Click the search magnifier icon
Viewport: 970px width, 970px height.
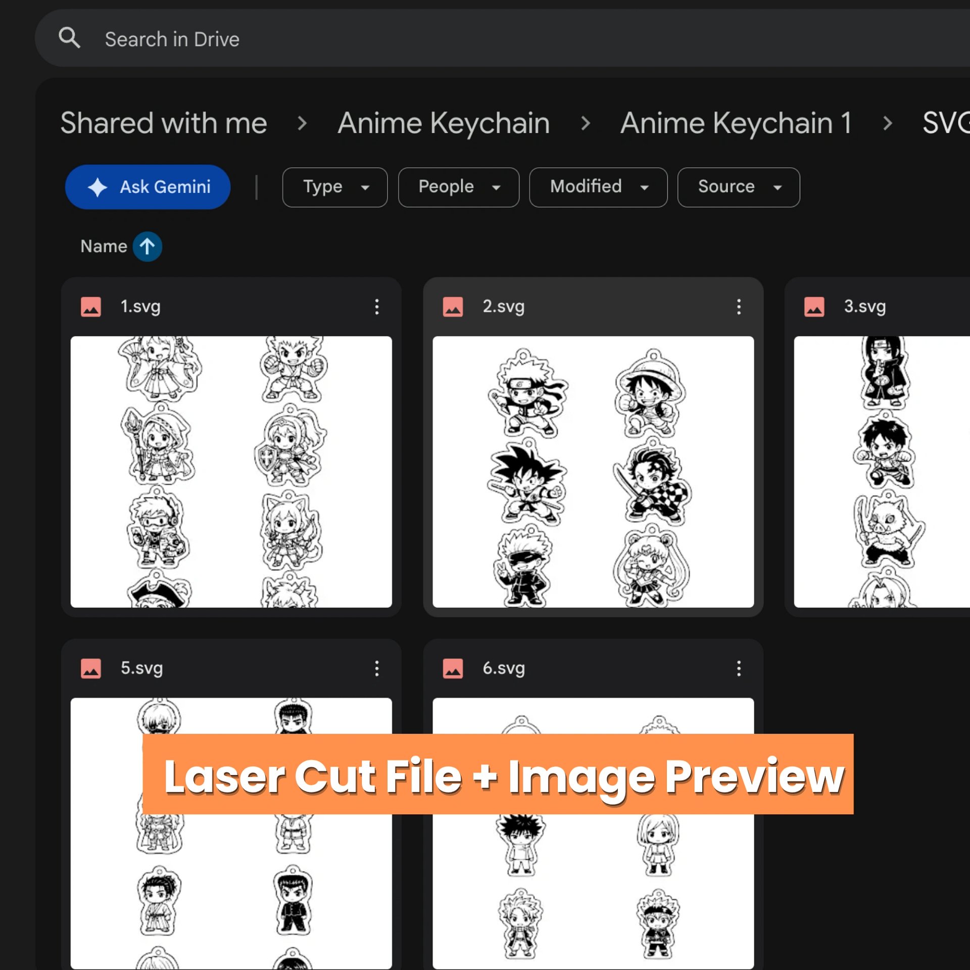point(69,38)
